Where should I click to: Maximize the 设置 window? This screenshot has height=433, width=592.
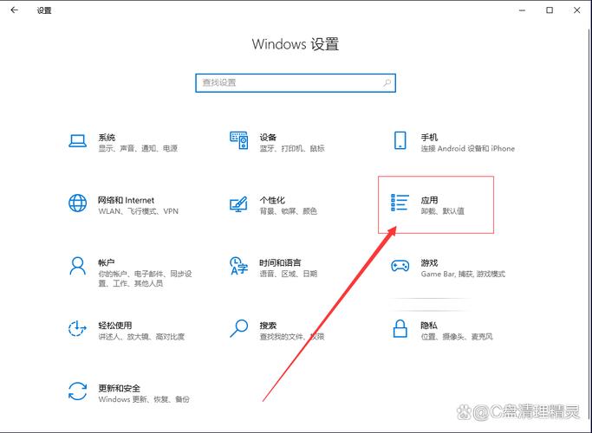550,10
